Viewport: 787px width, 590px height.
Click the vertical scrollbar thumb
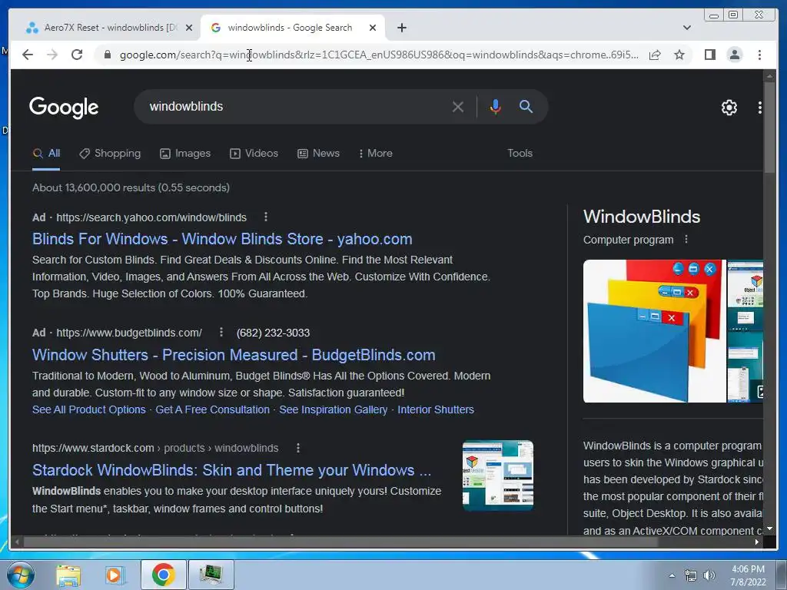[x=769, y=128]
